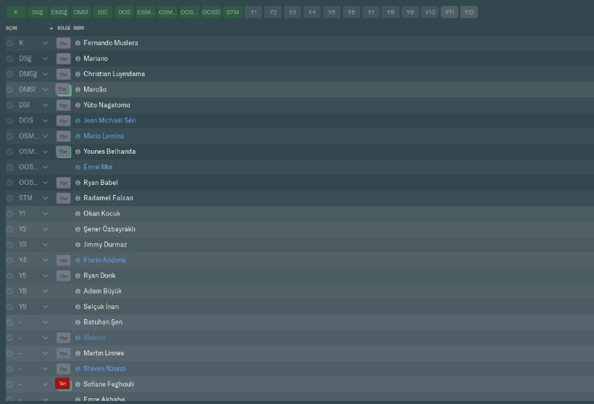Open the position dropdown on DOS row
This screenshot has height=404, width=594.
tap(45, 120)
